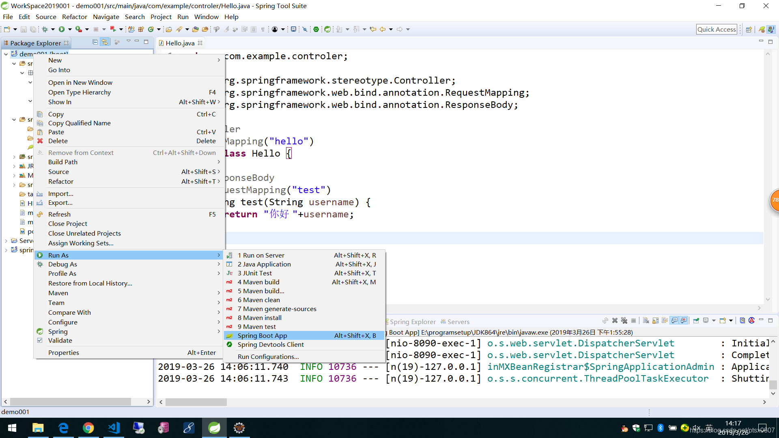Viewport: 779px width, 438px height.
Task: Toggle Link with Editor in Package Explorer
Action: pyautogui.click(x=105, y=42)
